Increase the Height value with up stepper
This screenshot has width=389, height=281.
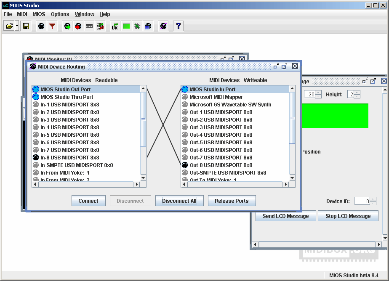click(357, 93)
